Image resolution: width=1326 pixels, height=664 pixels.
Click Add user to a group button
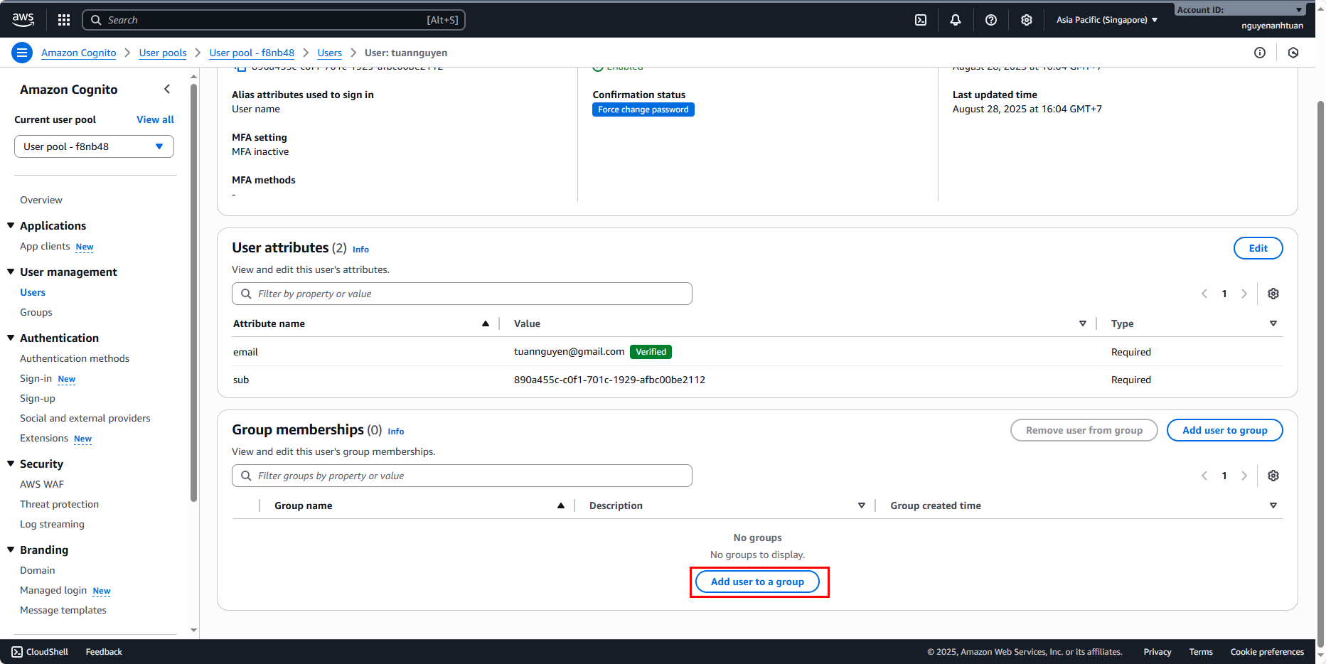[757, 582]
